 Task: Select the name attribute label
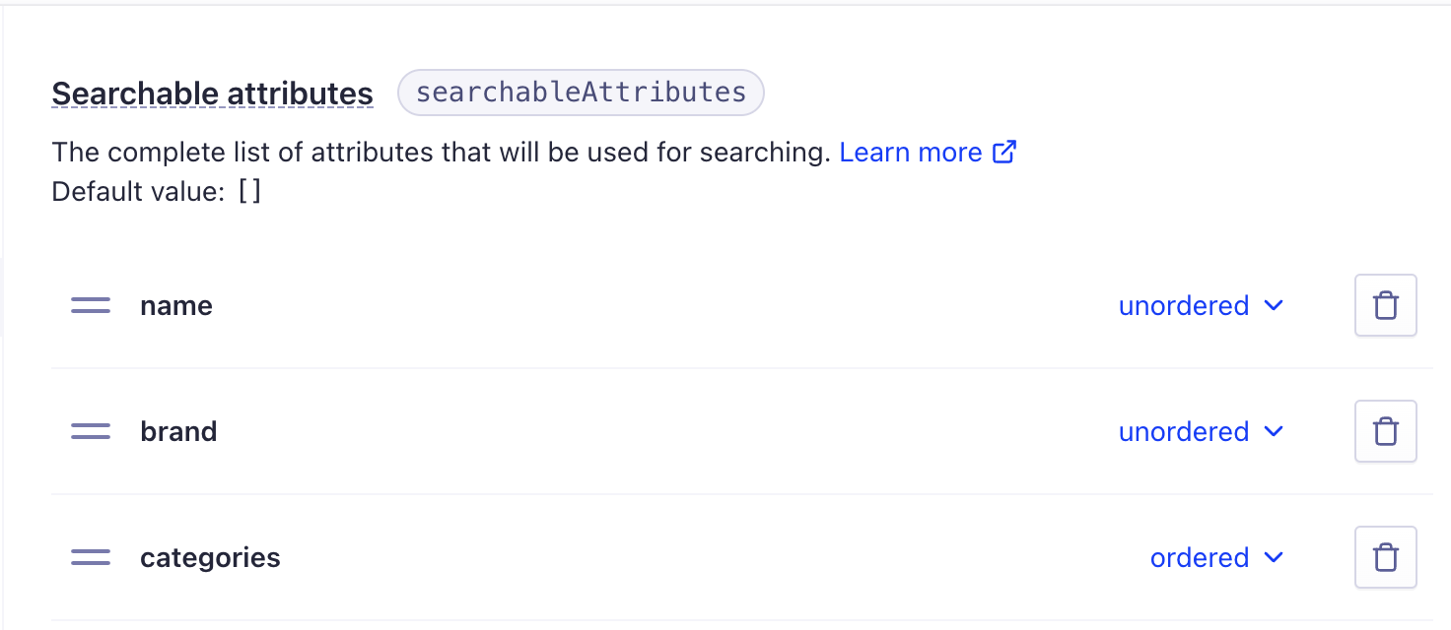(176, 306)
